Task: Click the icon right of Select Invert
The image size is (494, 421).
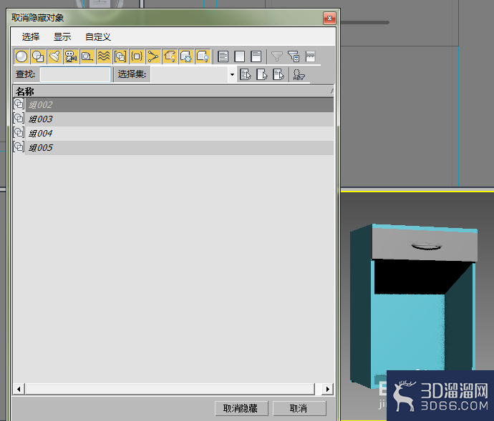Action: [x=299, y=74]
